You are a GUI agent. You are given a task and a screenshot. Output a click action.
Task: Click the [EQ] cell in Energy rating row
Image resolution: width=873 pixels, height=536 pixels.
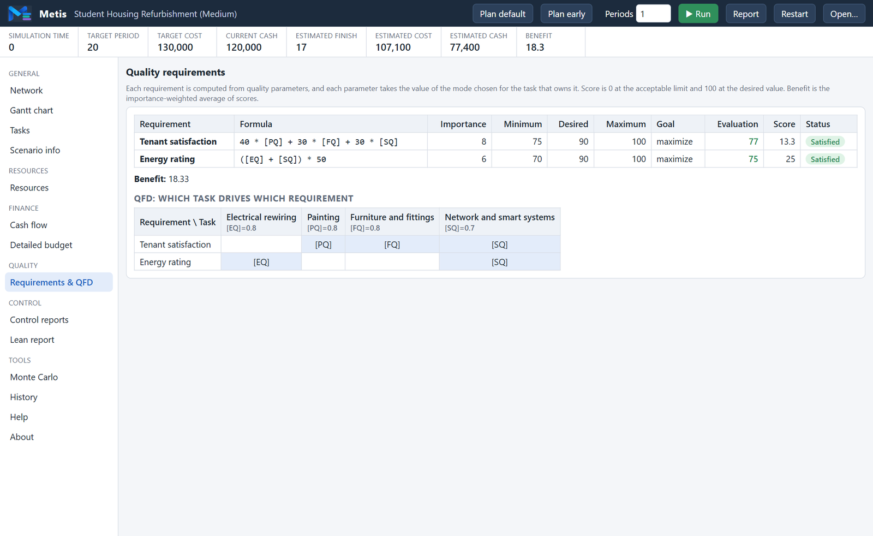(261, 262)
